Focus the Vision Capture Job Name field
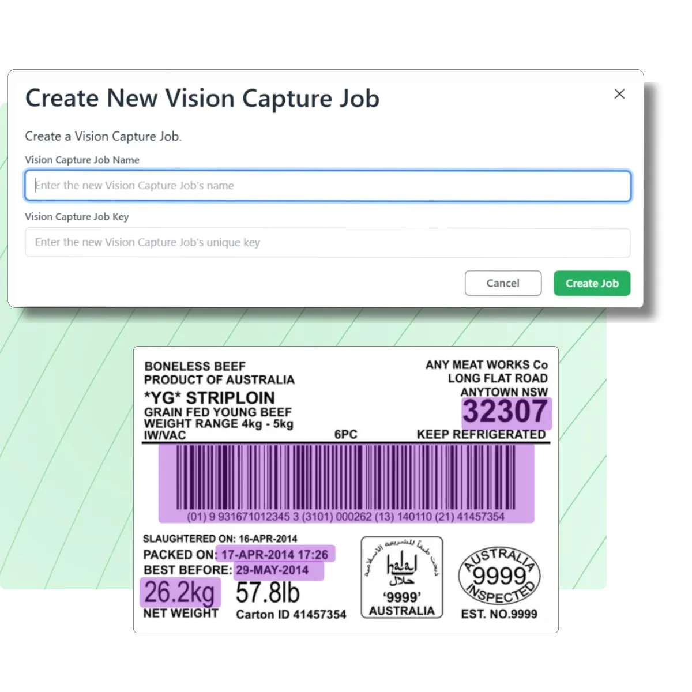Viewport: 692px width, 692px height. pyautogui.click(x=328, y=186)
